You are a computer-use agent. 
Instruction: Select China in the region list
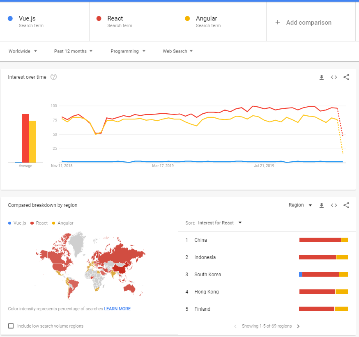pos(200,240)
